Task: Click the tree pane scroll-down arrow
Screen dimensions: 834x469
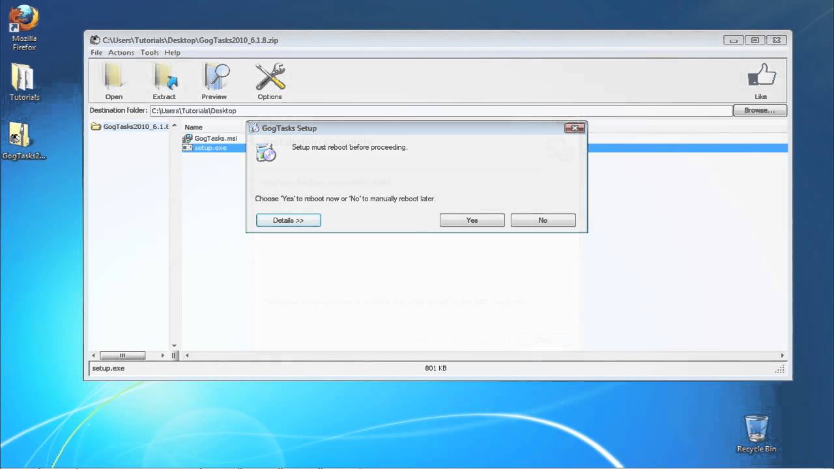Action: pos(174,346)
